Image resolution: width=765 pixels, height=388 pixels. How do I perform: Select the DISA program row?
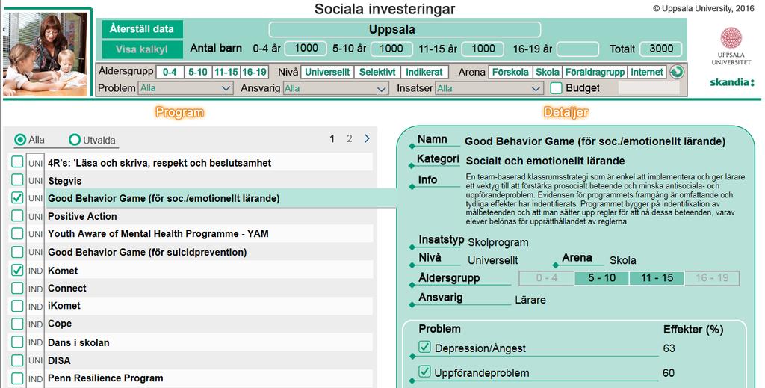pos(210,360)
